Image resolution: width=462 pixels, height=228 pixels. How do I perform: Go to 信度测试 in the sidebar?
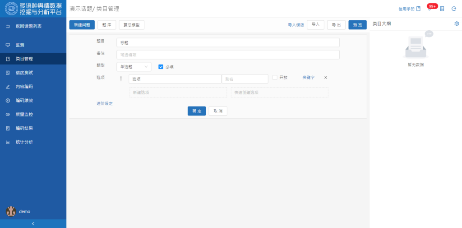point(24,73)
